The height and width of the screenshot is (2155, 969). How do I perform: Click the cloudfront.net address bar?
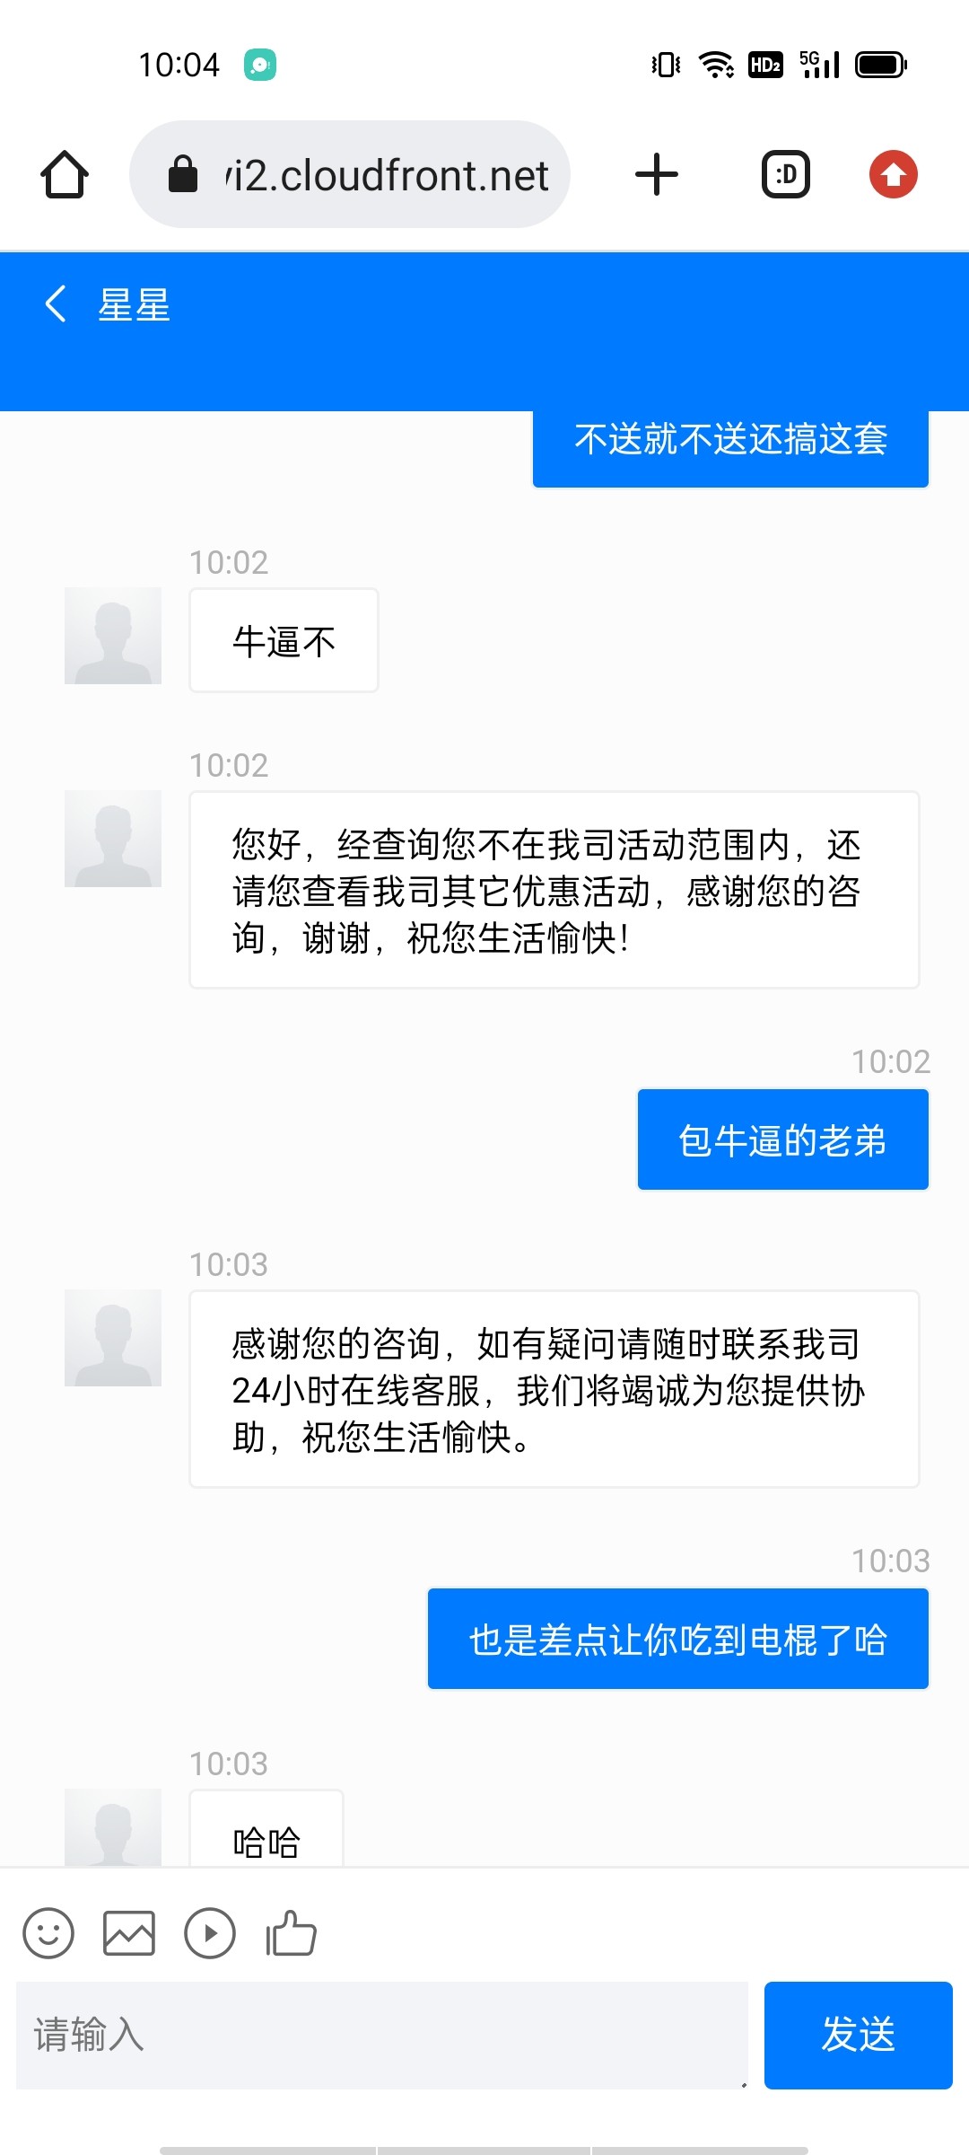(386, 174)
